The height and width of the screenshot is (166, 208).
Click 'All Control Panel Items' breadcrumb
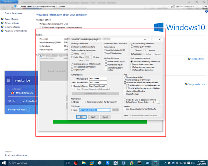click(45, 7)
